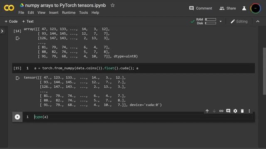Add a new Code cell

[11, 22]
